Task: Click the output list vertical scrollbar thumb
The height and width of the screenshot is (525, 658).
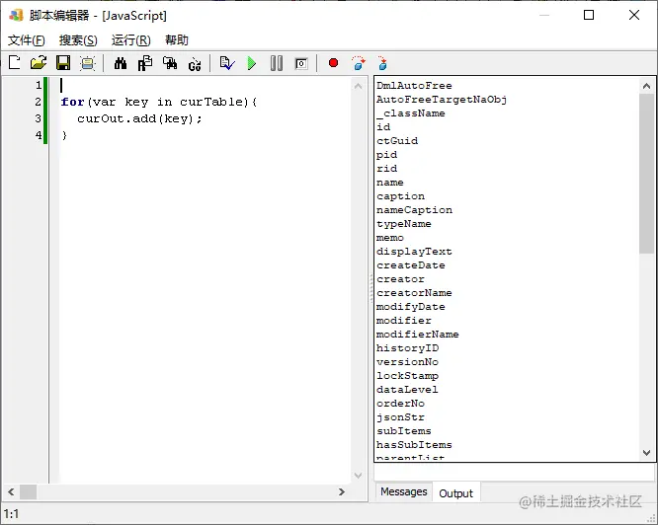Action: (x=647, y=174)
